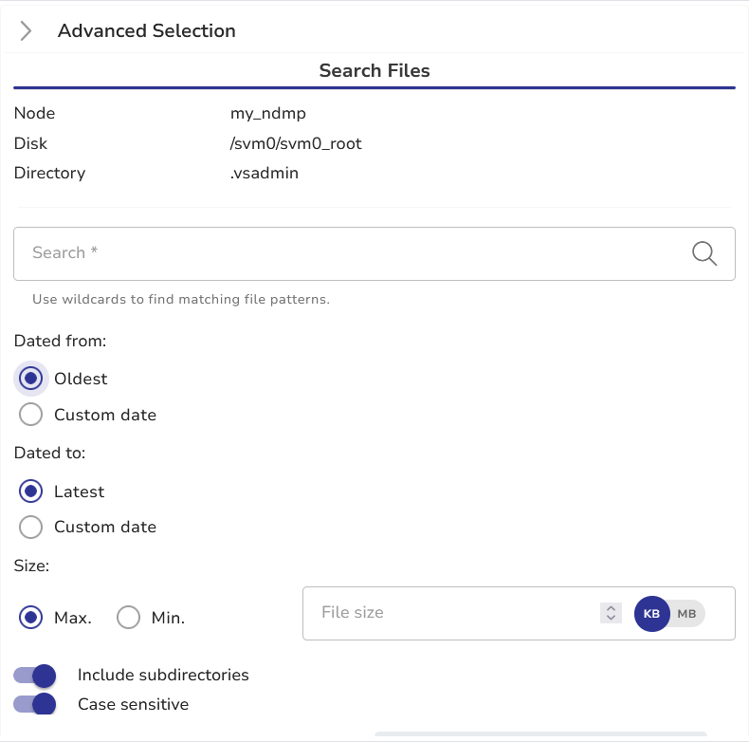Choose Custom date under Dated to

[31, 527]
